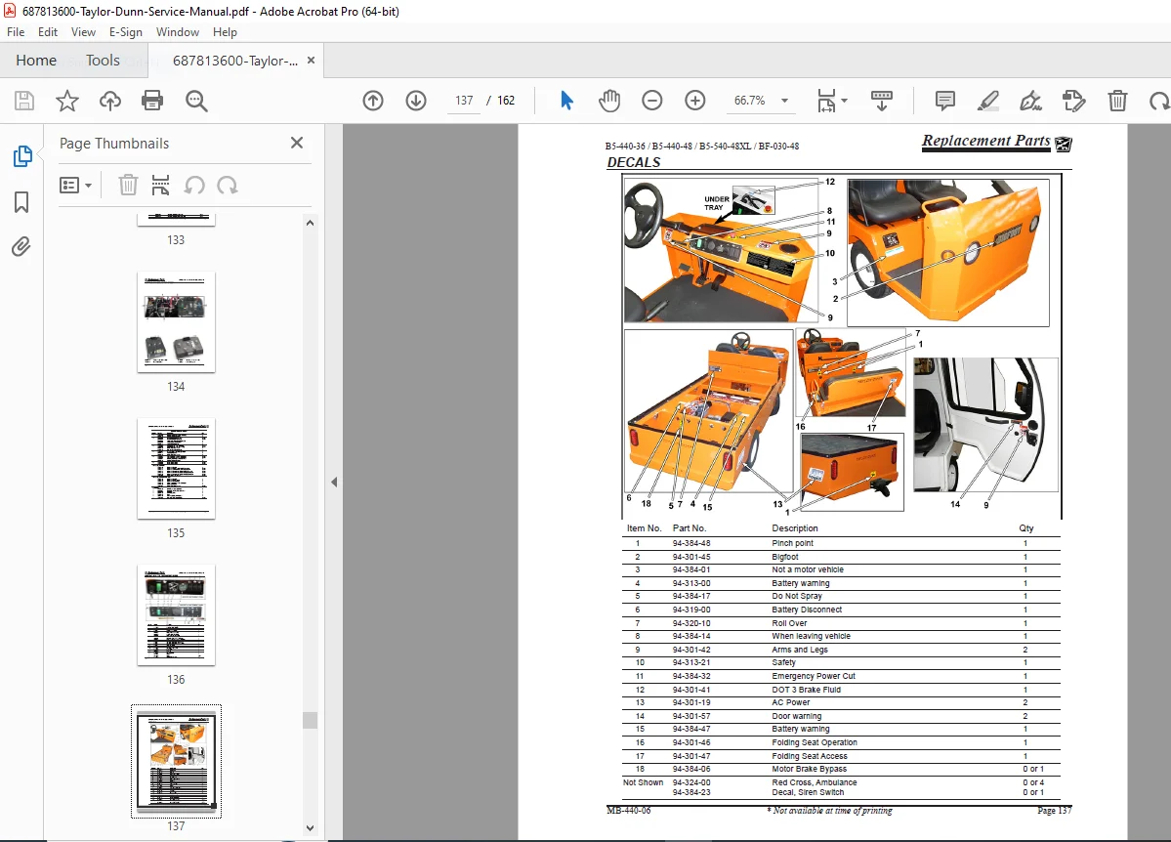Go to the next page arrow
Viewport: 1171px width, 842px height.
(416, 100)
